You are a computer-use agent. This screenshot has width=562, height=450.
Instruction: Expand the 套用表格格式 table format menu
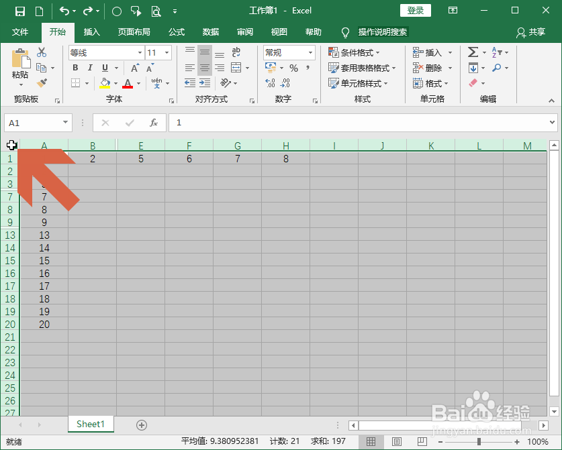[x=362, y=68]
